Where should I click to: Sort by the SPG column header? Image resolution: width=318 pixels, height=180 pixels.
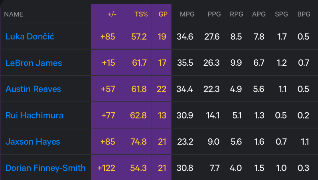tap(281, 14)
